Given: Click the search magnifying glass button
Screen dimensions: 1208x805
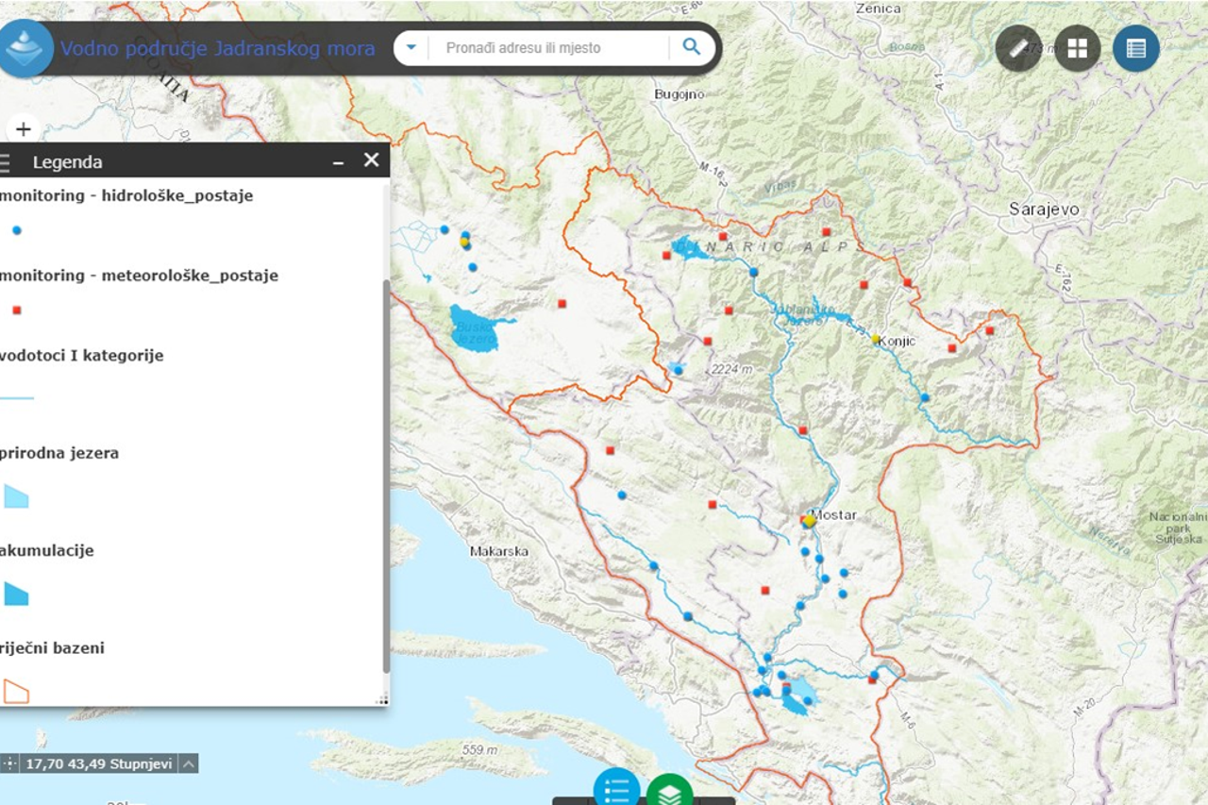Looking at the screenshot, I should point(692,47).
